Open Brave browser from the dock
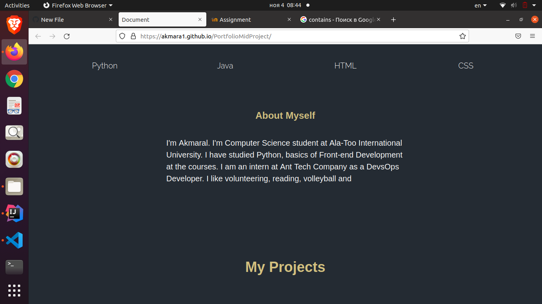The image size is (542, 304). point(14,25)
